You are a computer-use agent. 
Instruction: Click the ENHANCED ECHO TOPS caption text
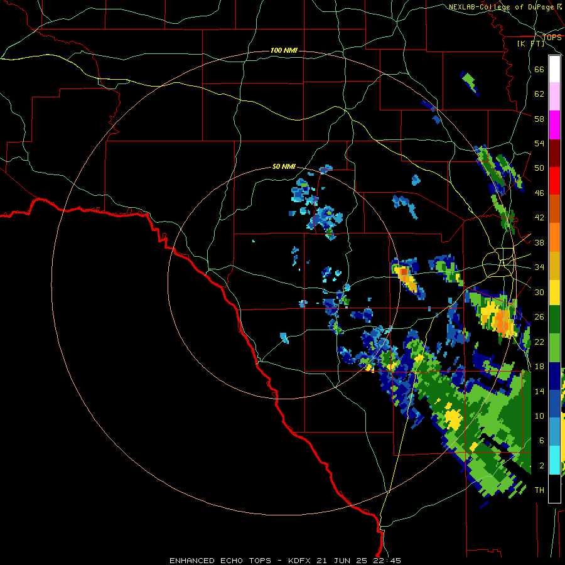[220, 561]
